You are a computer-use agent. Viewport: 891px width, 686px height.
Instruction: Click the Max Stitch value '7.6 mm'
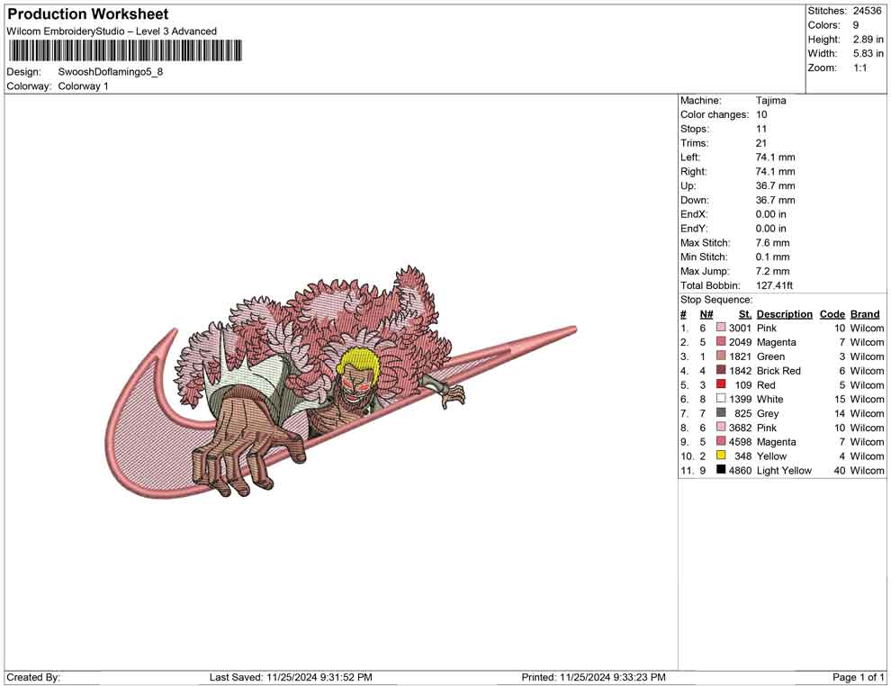coord(772,243)
